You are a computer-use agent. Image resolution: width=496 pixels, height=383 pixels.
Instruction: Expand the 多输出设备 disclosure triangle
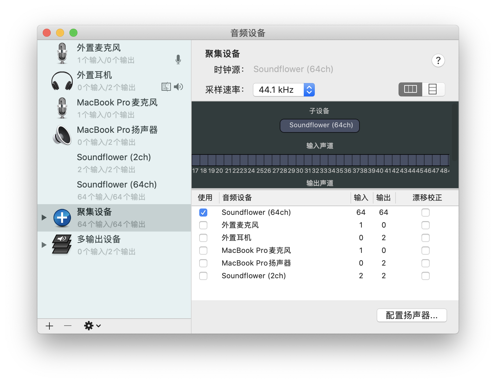pyautogui.click(x=44, y=245)
